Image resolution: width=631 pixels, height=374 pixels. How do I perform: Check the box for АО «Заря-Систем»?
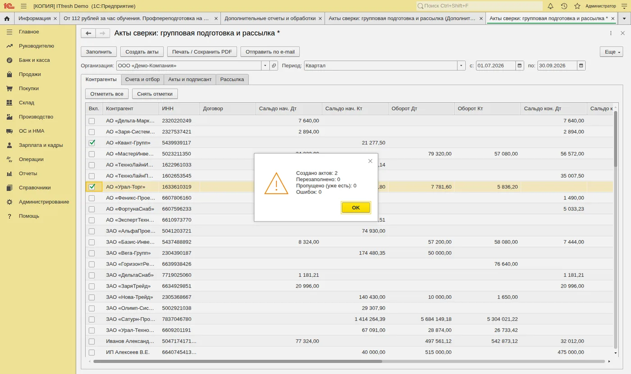tap(92, 132)
